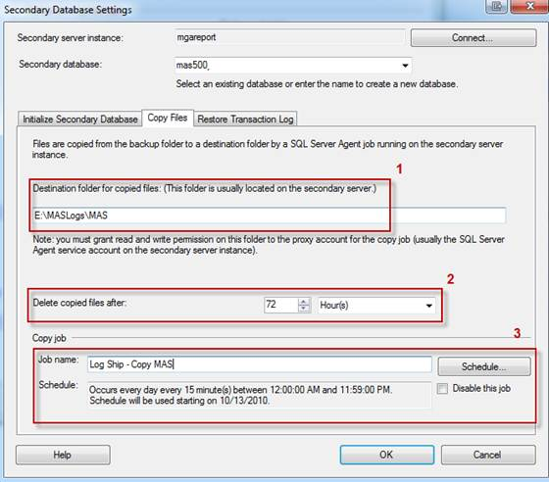Select the Copy Files tab
The width and height of the screenshot is (549, 482).
(x=168, y=118)
